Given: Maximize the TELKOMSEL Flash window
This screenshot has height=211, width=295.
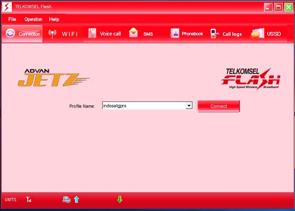Looking at the screenshot, I should [278, 7].
